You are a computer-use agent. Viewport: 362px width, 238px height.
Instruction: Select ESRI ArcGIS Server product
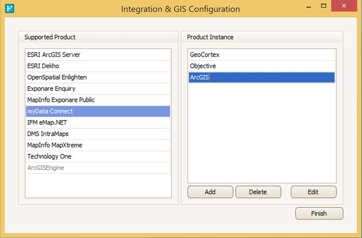point(98,55)
